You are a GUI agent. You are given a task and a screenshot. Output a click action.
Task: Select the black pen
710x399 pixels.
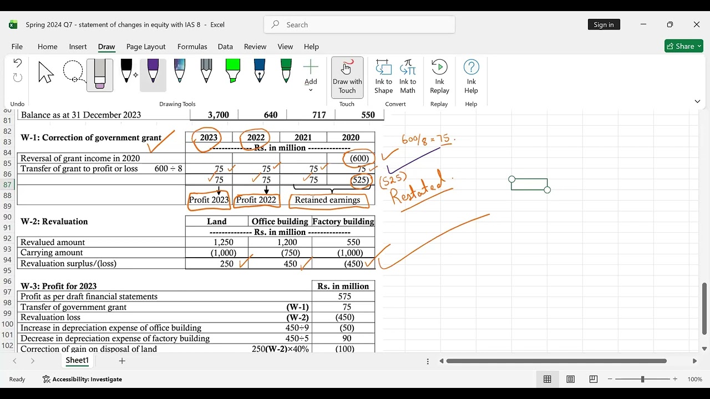[126, 72]
